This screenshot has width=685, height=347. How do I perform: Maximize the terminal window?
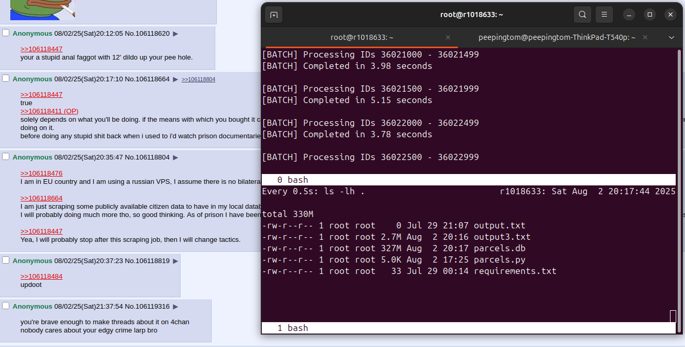(x=650, y=15)
